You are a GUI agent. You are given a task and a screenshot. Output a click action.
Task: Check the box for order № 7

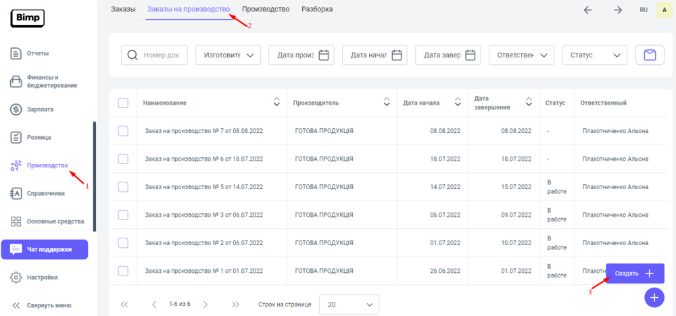123,131
